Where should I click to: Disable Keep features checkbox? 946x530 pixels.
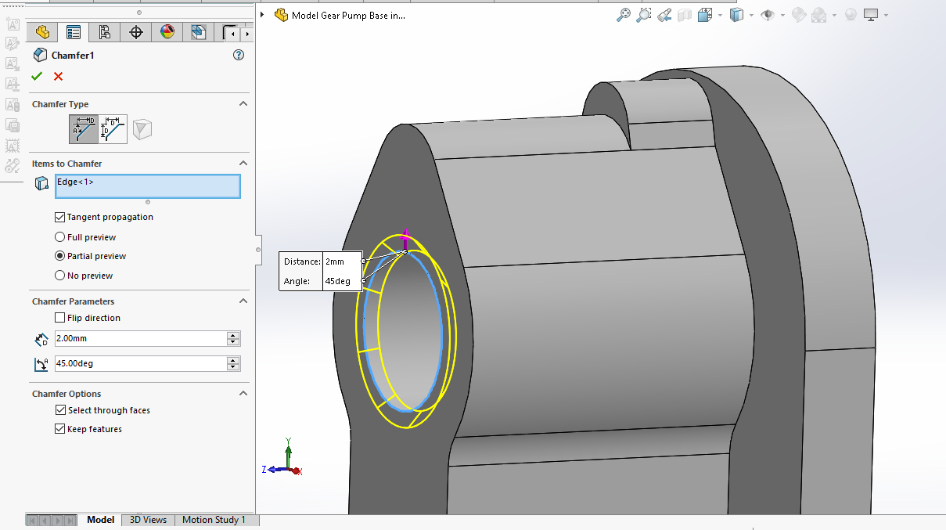(x=60, y=429)
